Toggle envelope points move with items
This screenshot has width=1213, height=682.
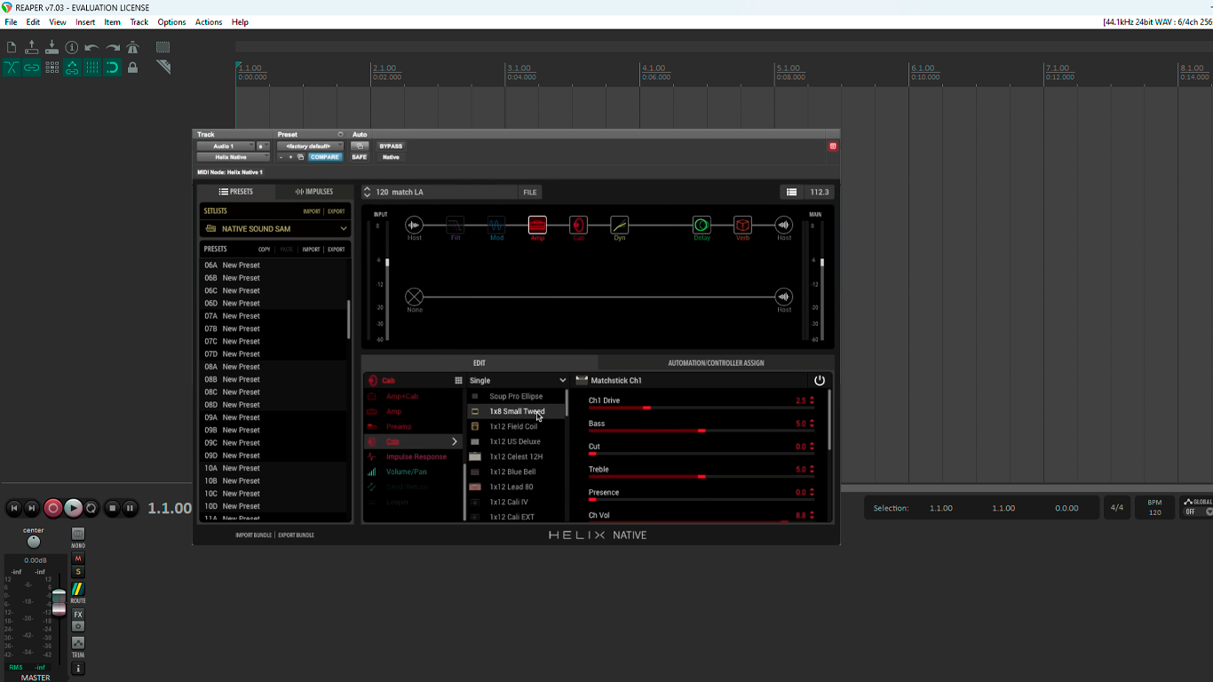pos(72,67)
